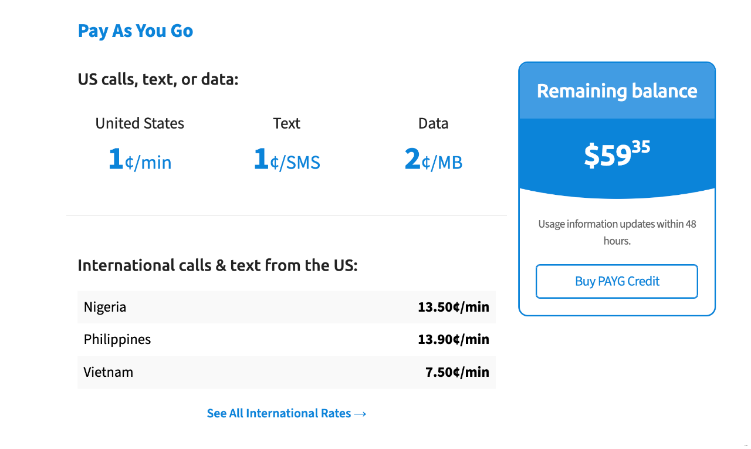Viewport: 751px width, 449px height.
Task: Click the United States calls label
Action: (x=140, y=123)
